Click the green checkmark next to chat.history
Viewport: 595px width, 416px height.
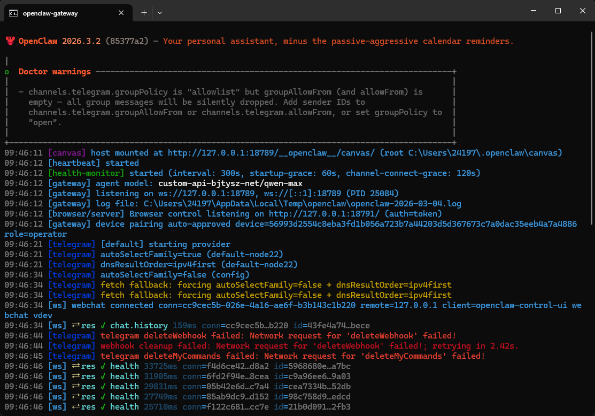[x=103, y=326]
